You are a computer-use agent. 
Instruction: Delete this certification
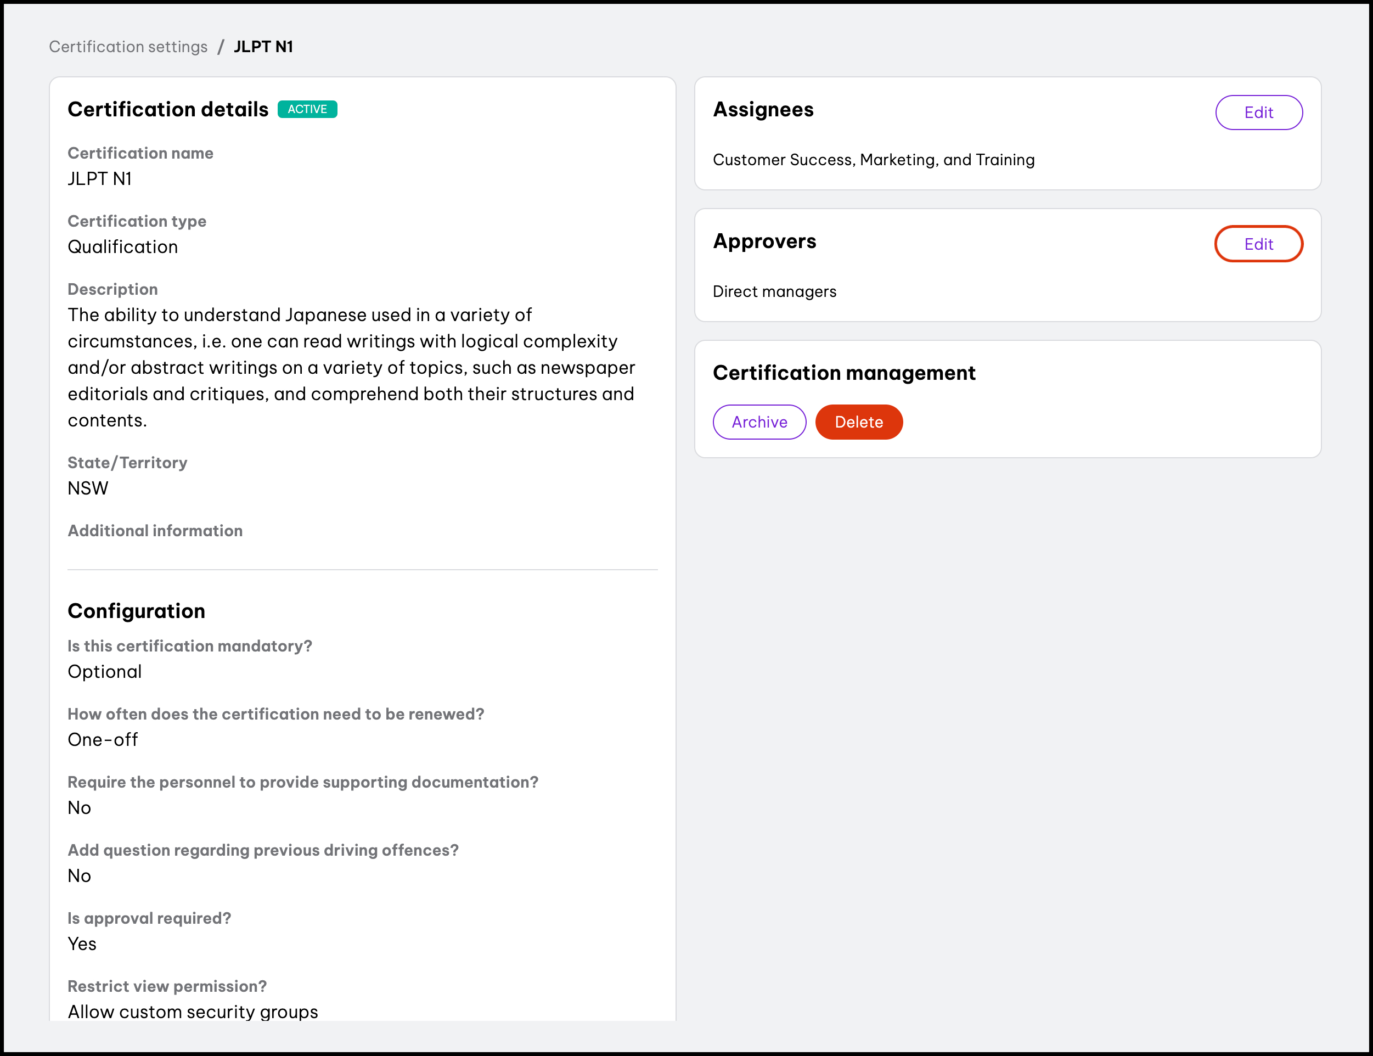point(859,422)
